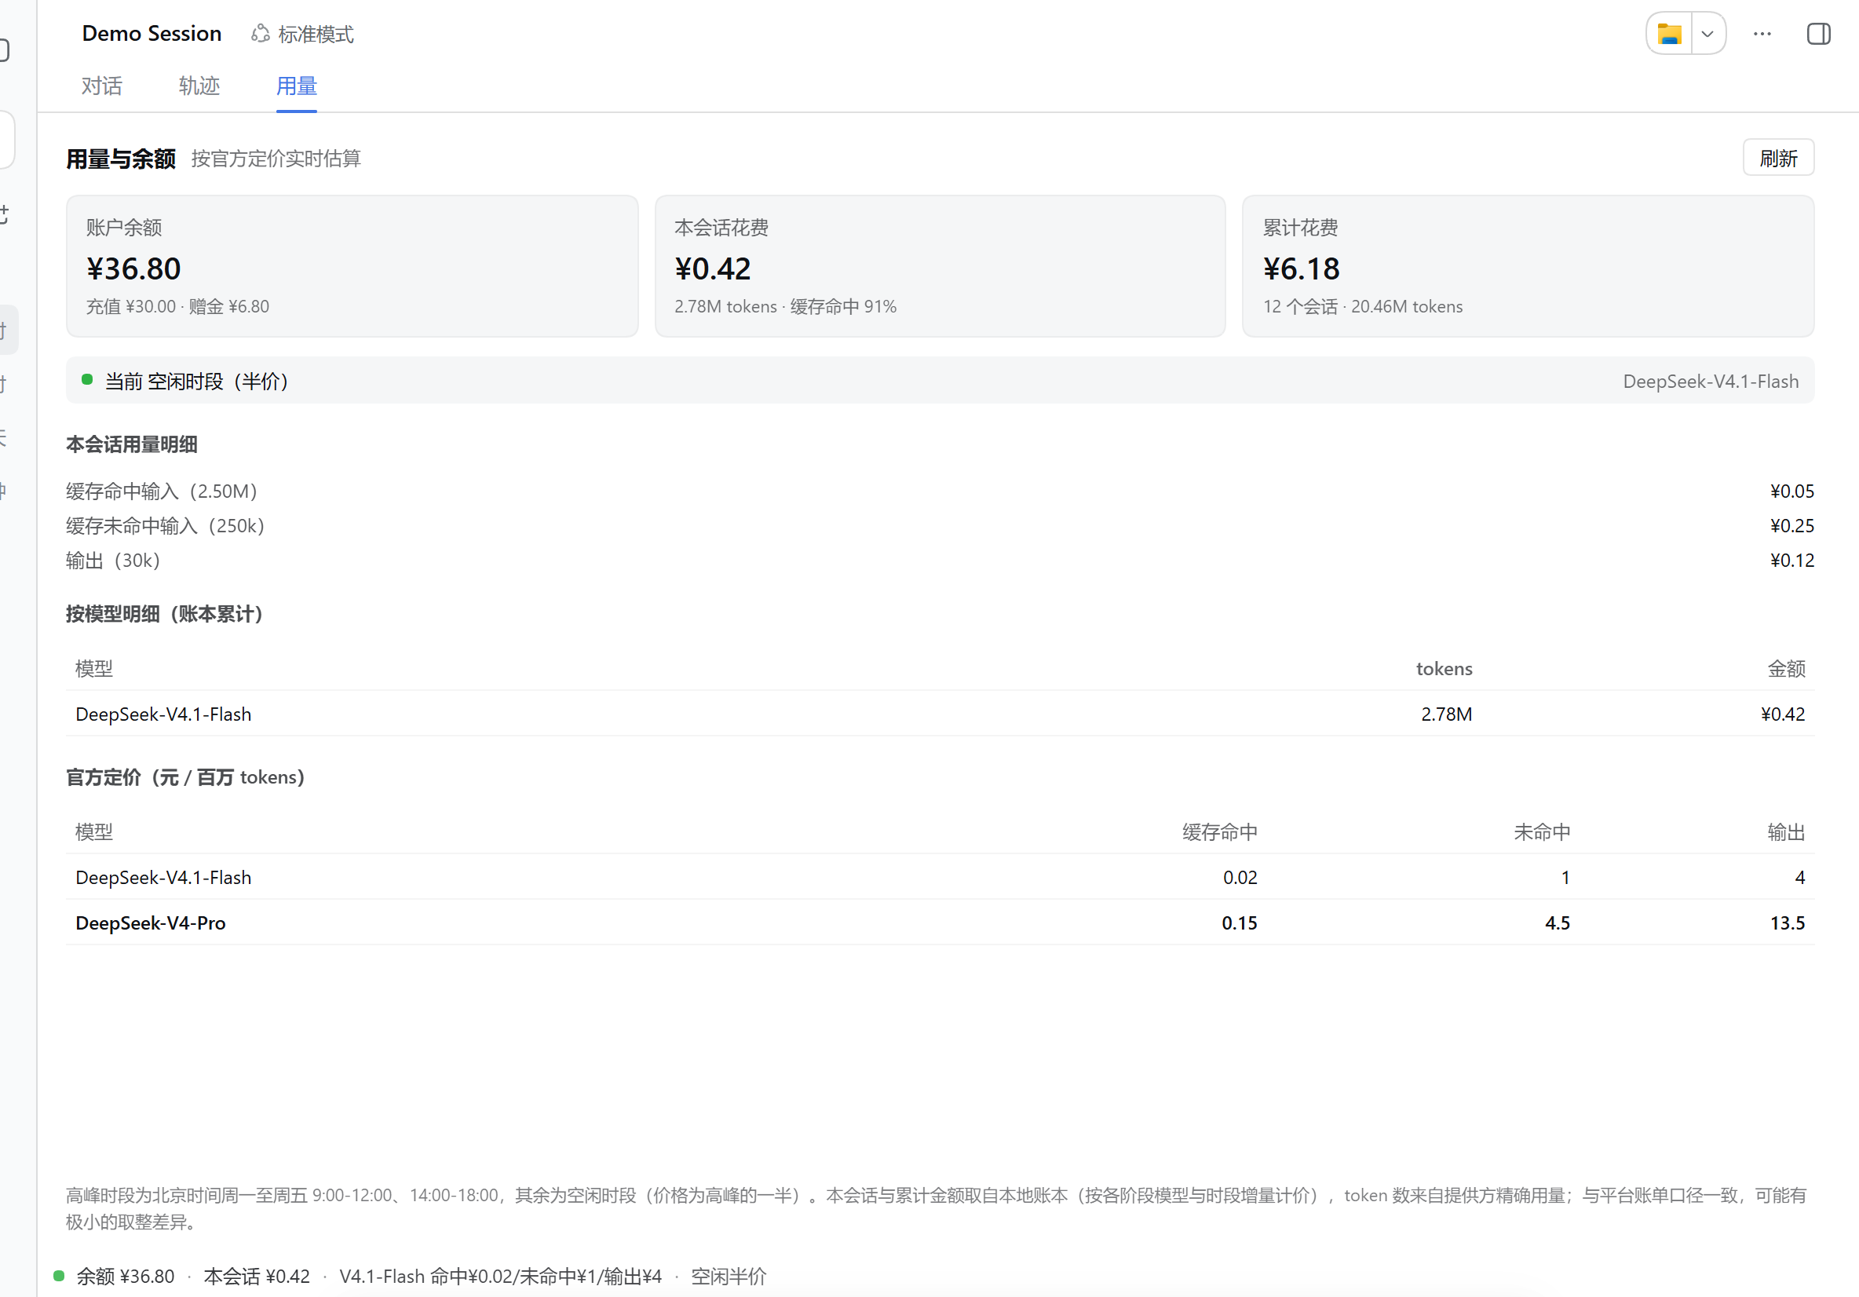Click the 0.15 cache-hit price cell
1859x1297 pixels.
pos(1240,923)
